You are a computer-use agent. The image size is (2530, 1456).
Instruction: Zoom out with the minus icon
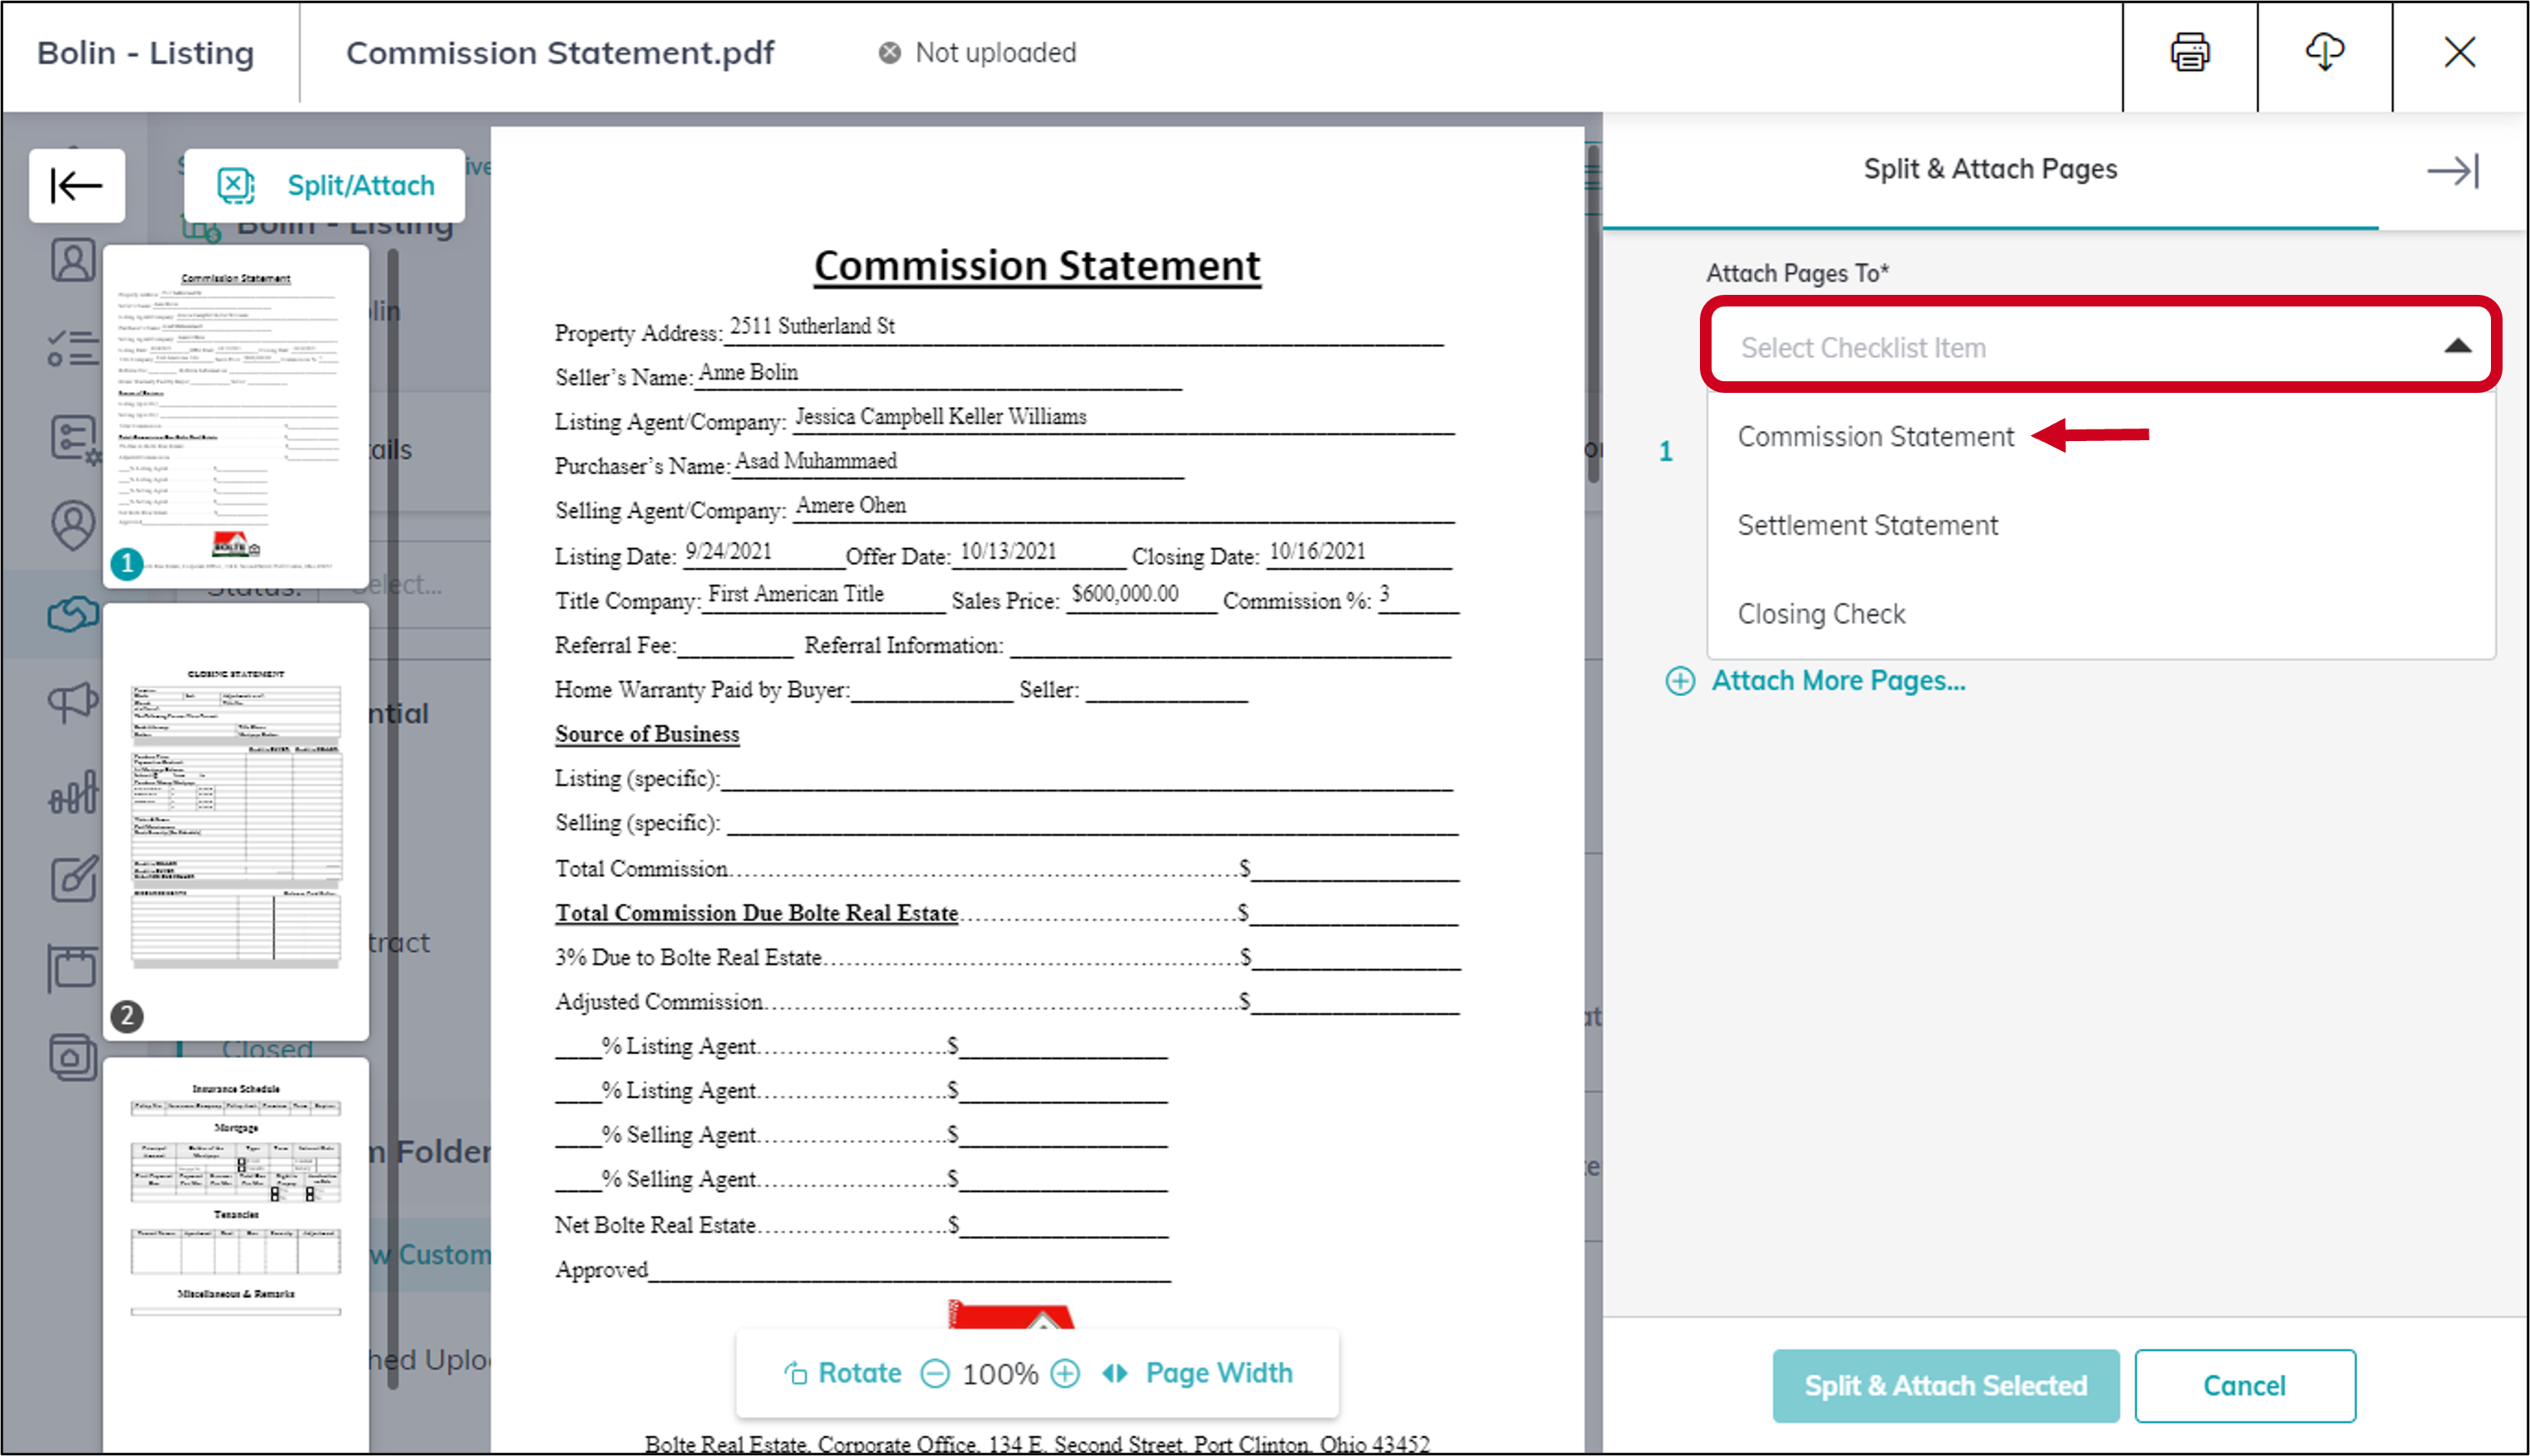(935, 1374)
